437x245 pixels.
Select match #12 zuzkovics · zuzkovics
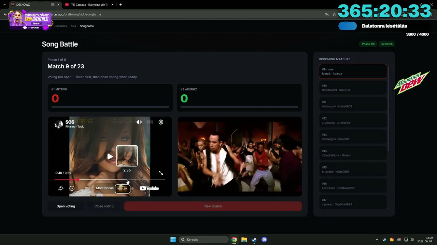(x=353, y=120)
